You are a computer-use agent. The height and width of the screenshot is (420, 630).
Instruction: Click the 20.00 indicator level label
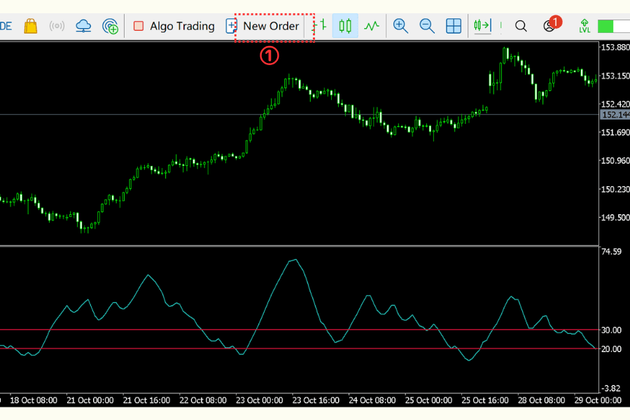611,349
